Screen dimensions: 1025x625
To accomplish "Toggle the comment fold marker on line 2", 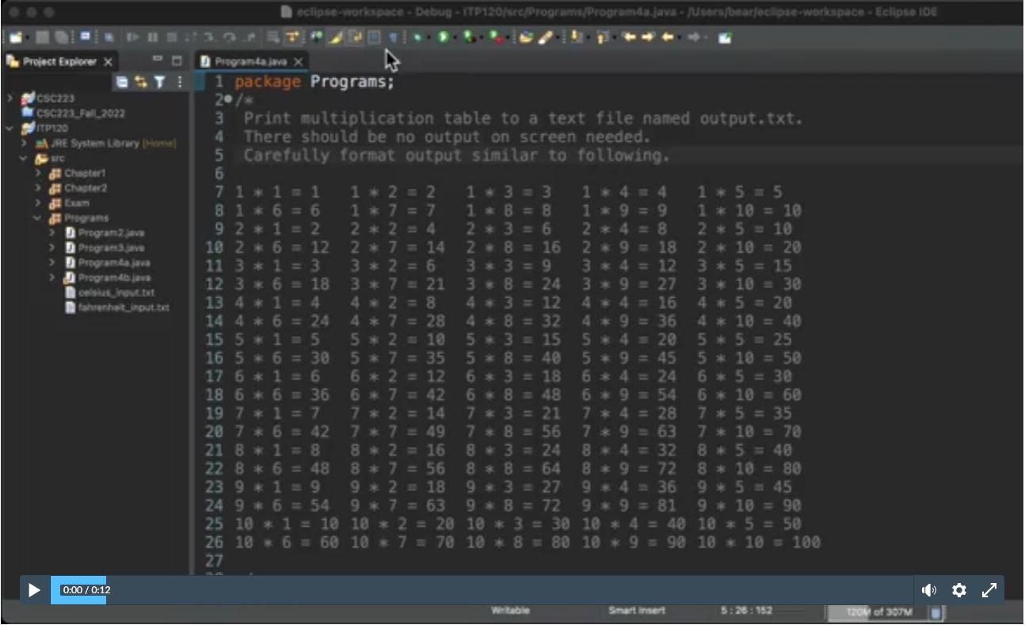I will coord(228,101).
